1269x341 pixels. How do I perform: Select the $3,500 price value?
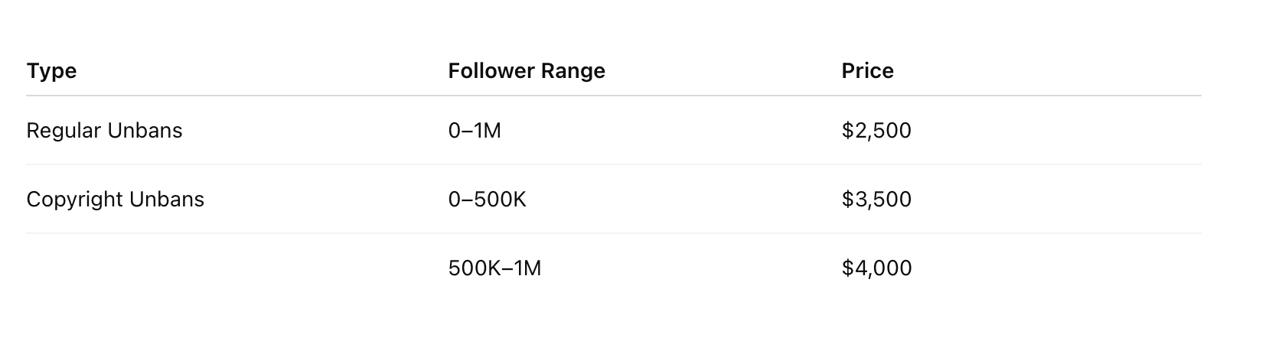coord(876,200)
